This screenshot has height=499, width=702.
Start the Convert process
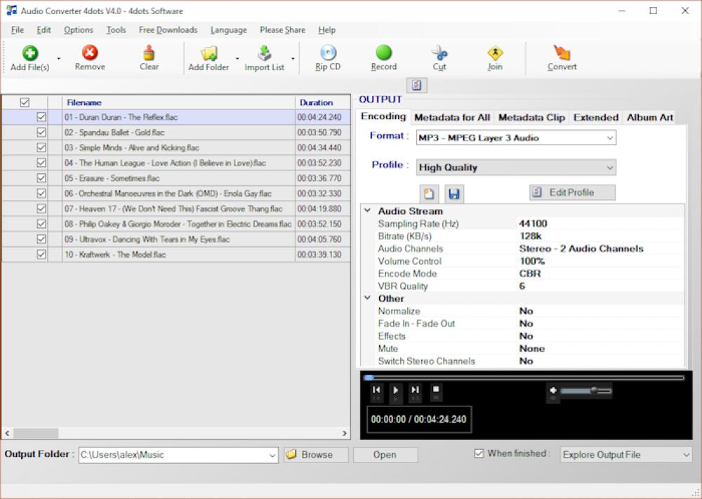(561, 57)
